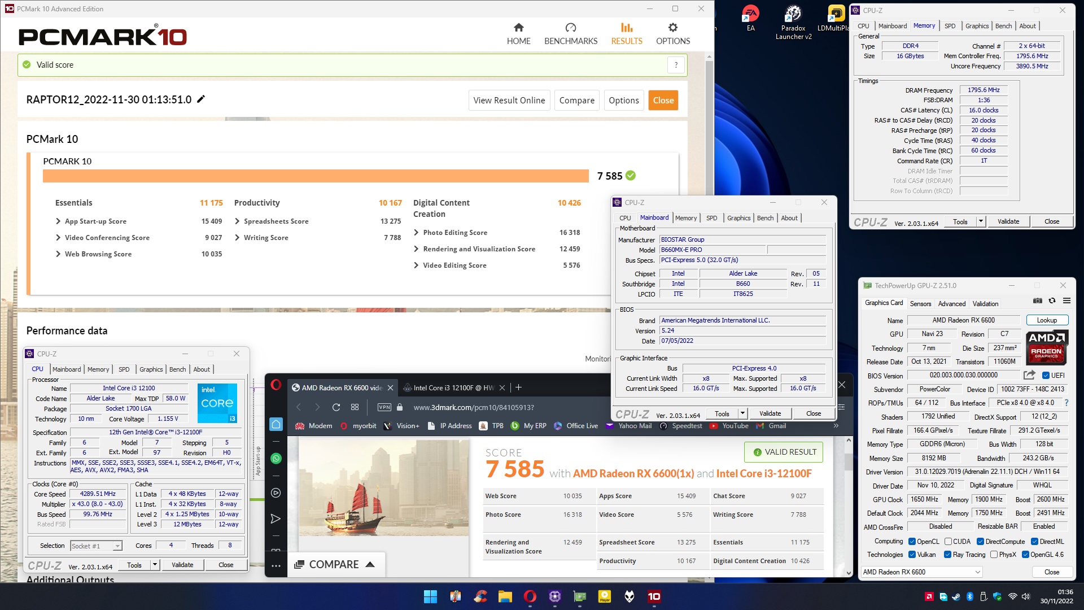Open PCMark 10 HOME section
Viewport: 1084px width, 610px height.
tap(518, 34)
